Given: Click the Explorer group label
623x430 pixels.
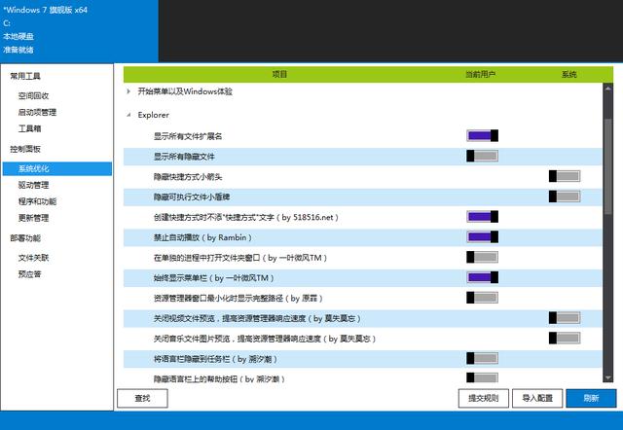Looking at the screenshot, I should pyautogui.click(x=154, y=115).
